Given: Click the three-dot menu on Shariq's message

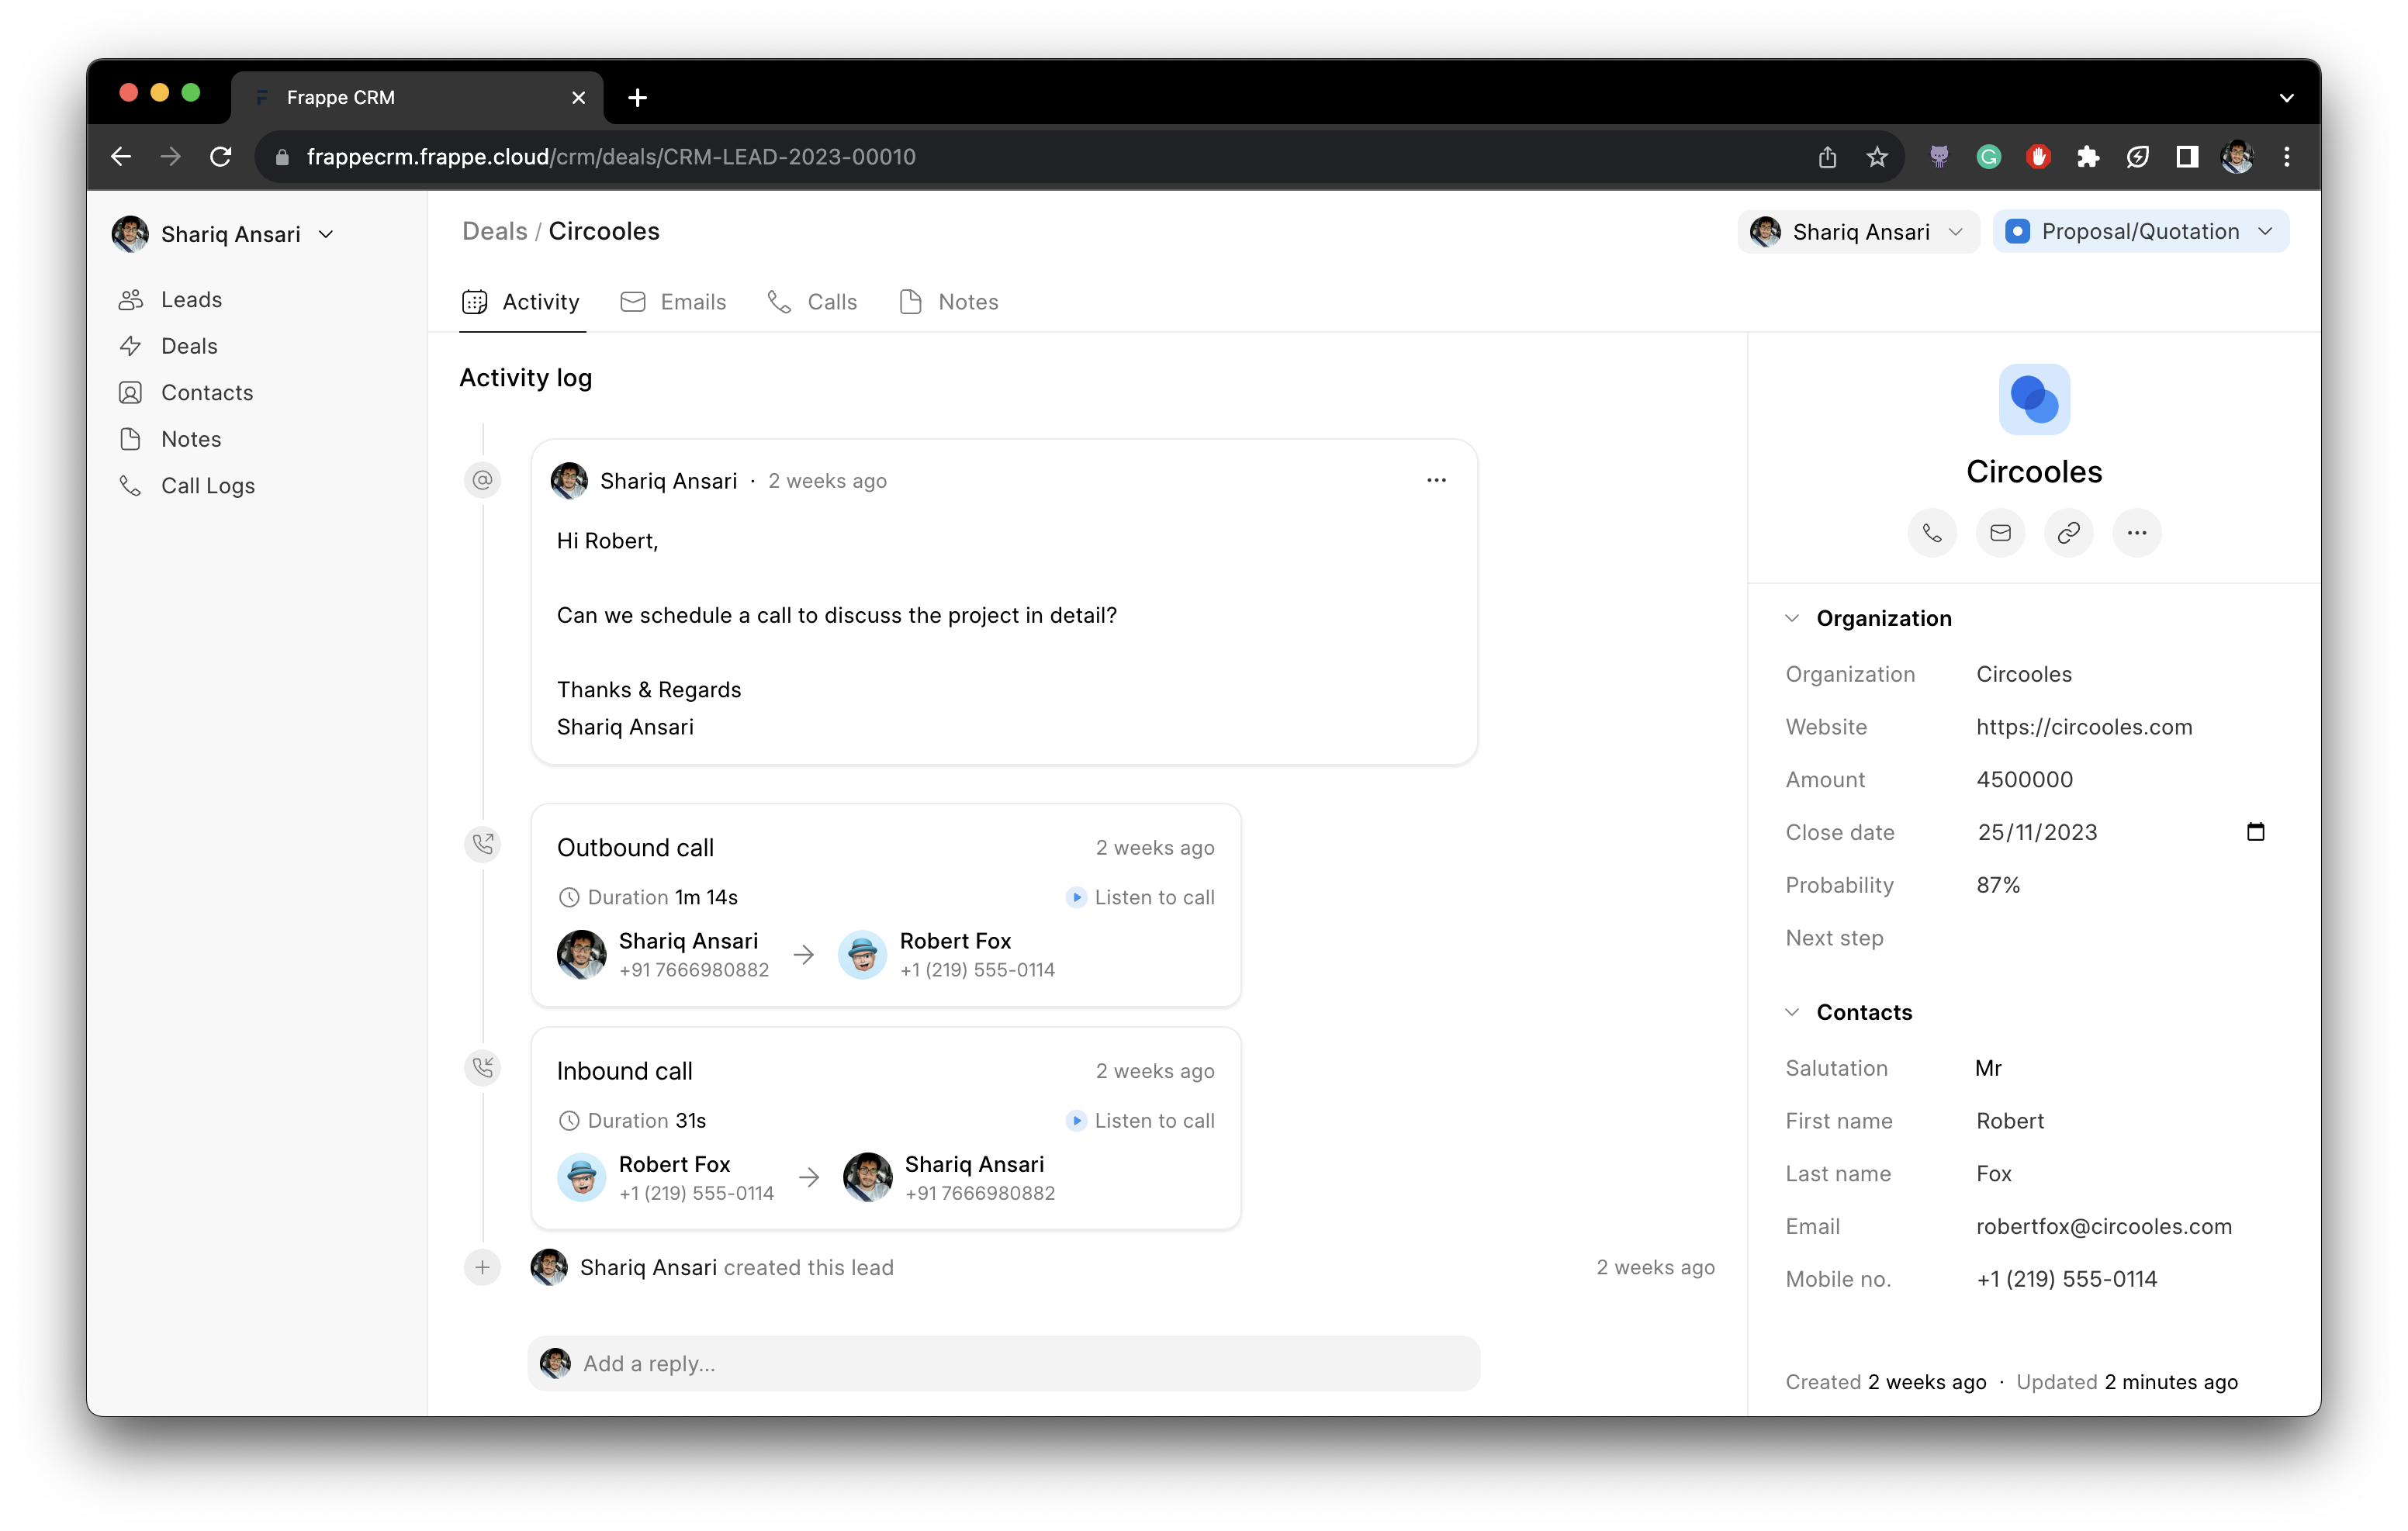Looking at the screenshot, I should pyautogui.click(x=1438, y=479).
